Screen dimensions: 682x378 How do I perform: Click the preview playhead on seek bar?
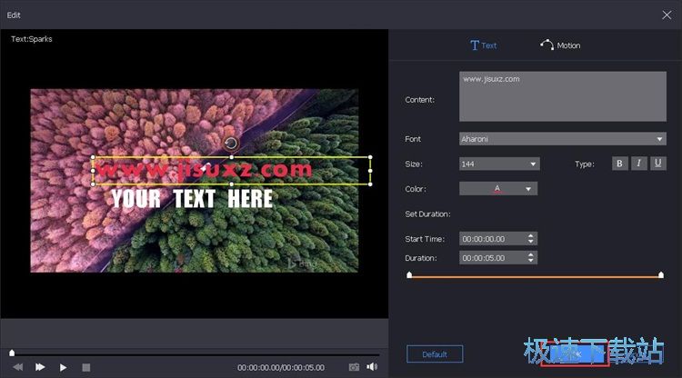12,353
